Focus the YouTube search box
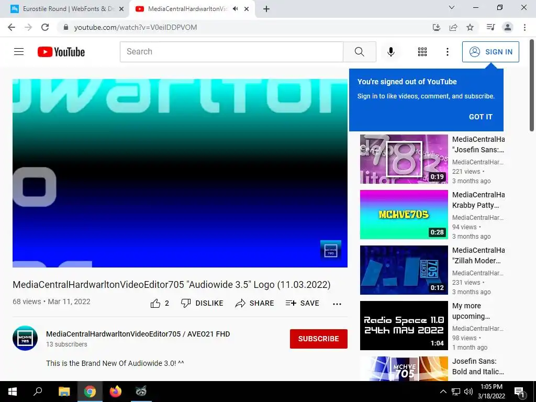 (231, 52)
